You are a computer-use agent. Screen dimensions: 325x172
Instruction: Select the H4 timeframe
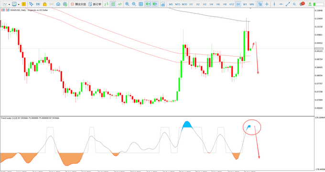click(211, 4)
